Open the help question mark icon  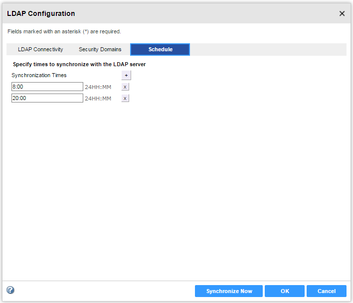click(10, 290)
